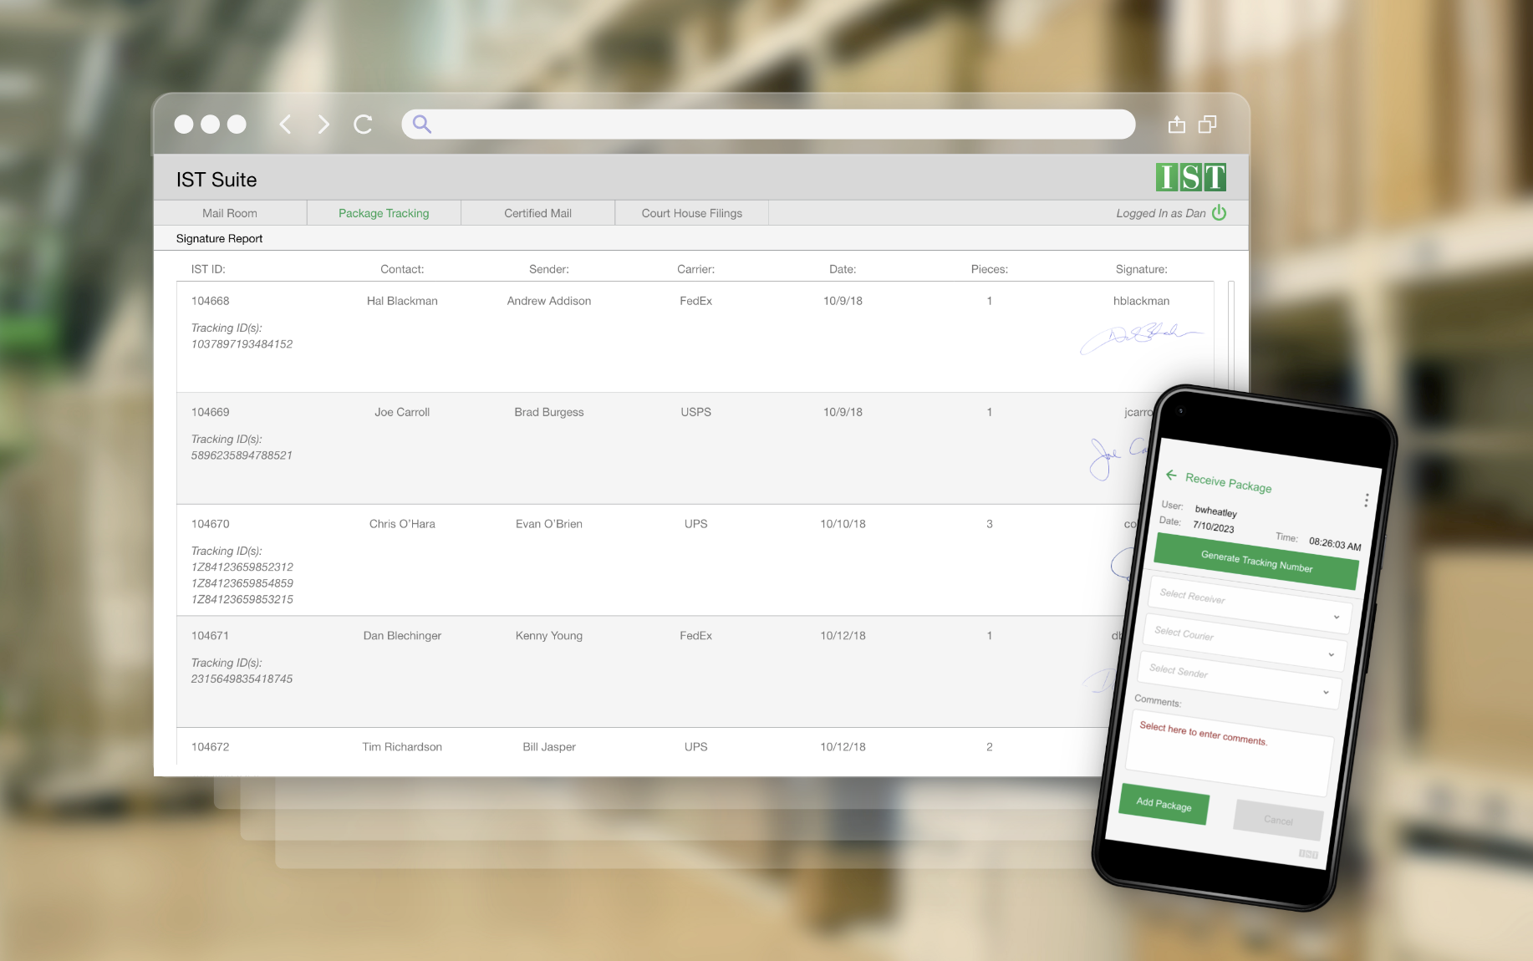This screenshot has height=961, width=1533.
Task: Open the Certified Mail tab
Action: (537, 212)
